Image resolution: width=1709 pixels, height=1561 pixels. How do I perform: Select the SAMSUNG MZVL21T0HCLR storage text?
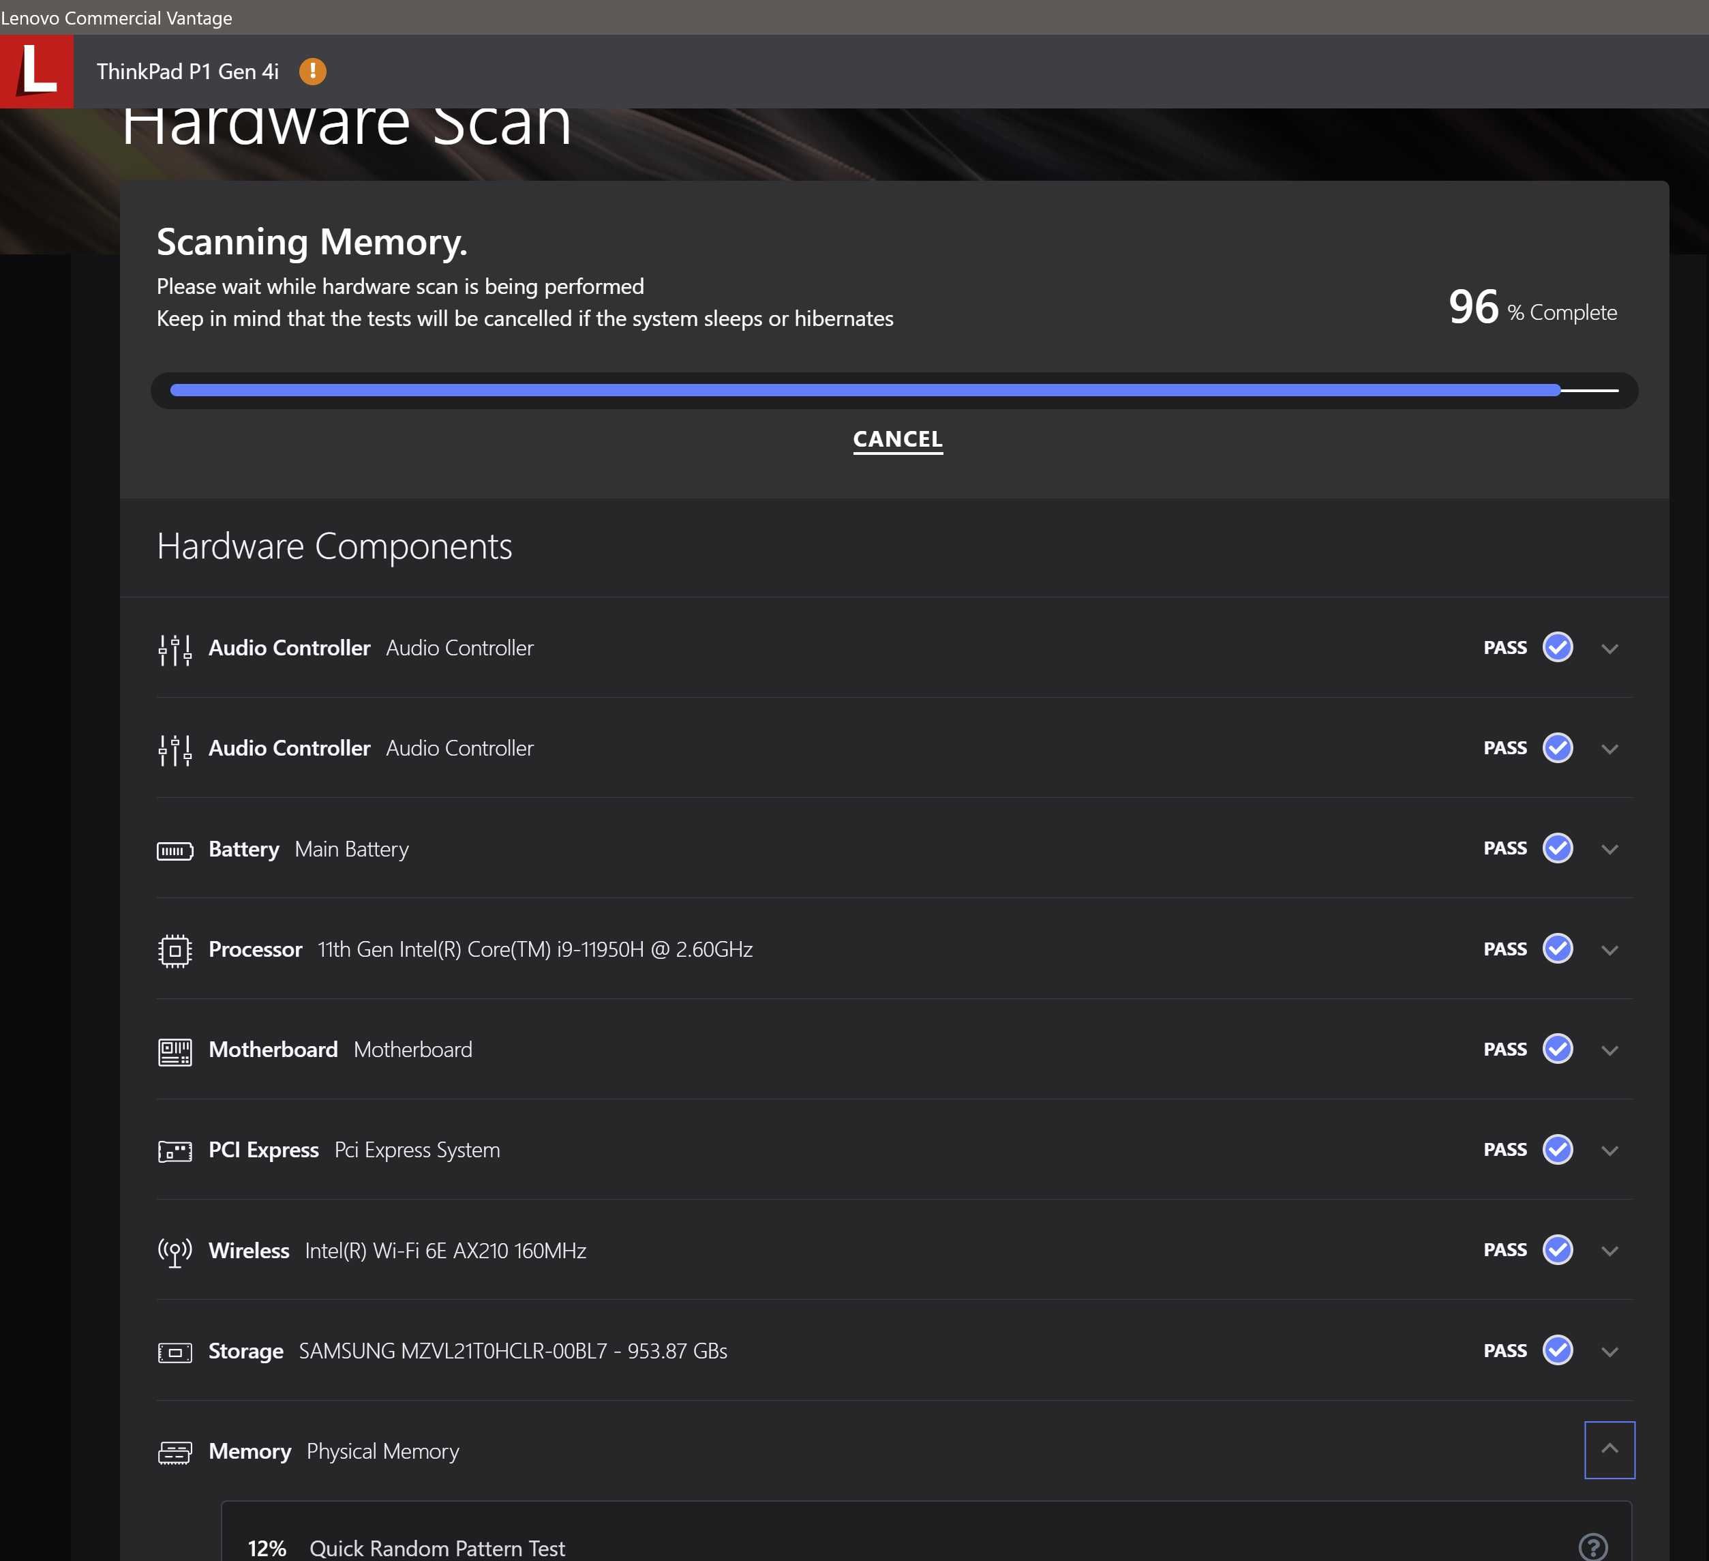[x=513, y=1352]
